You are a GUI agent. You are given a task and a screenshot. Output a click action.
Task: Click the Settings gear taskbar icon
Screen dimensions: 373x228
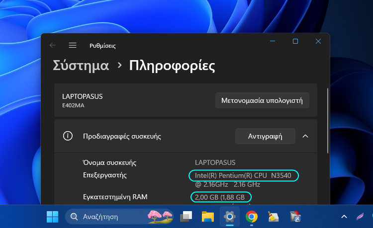tap(229, 217)
